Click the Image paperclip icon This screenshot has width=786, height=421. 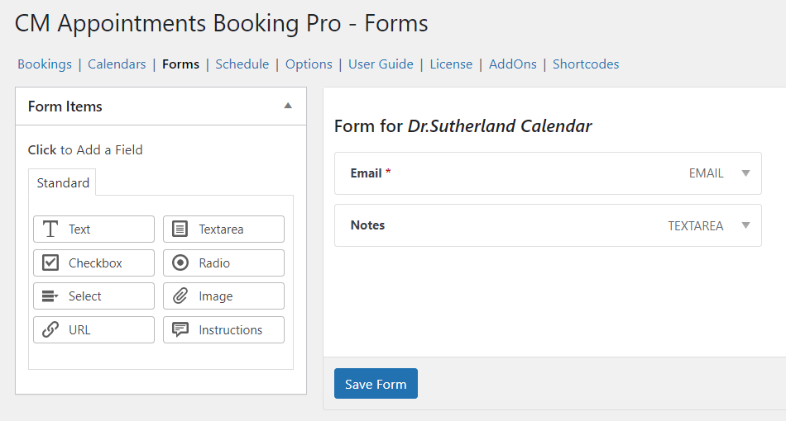180,296
